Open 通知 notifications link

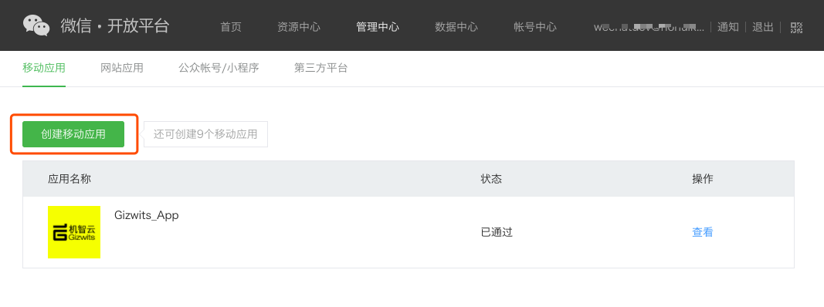(727, 27)
